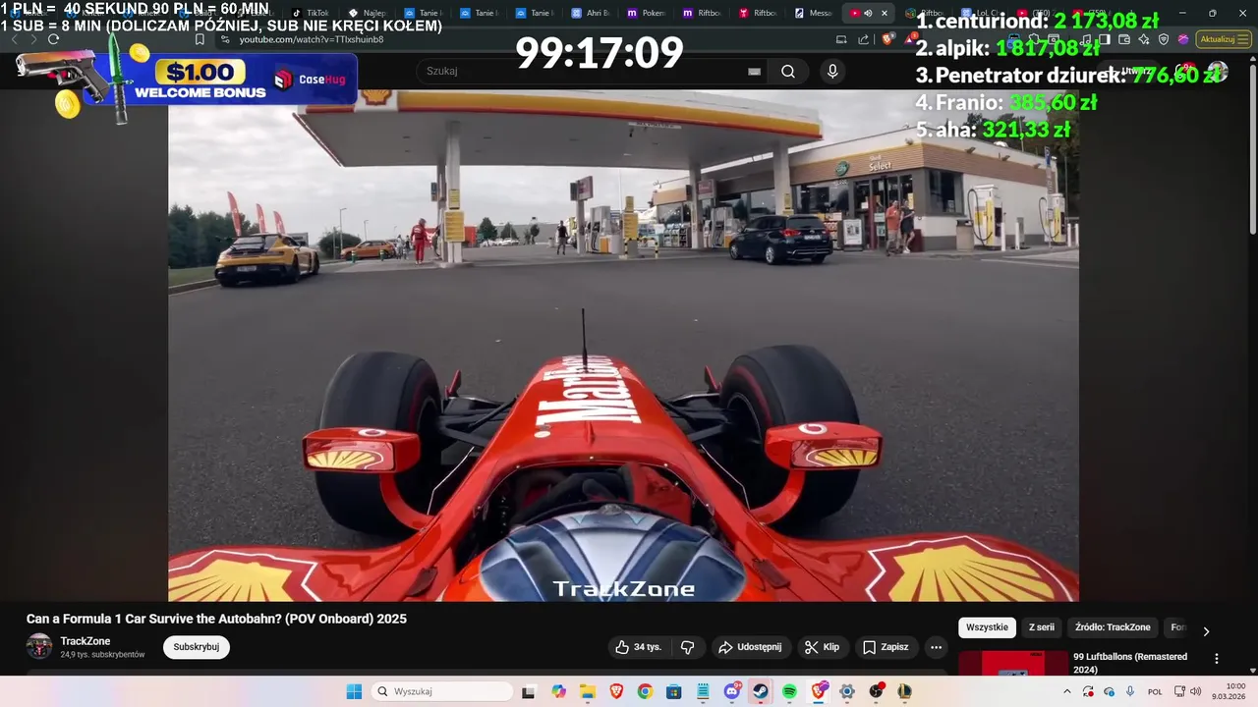Open Spotify from the taskbar
This screenshot has height=707, width=1258.
789,691
